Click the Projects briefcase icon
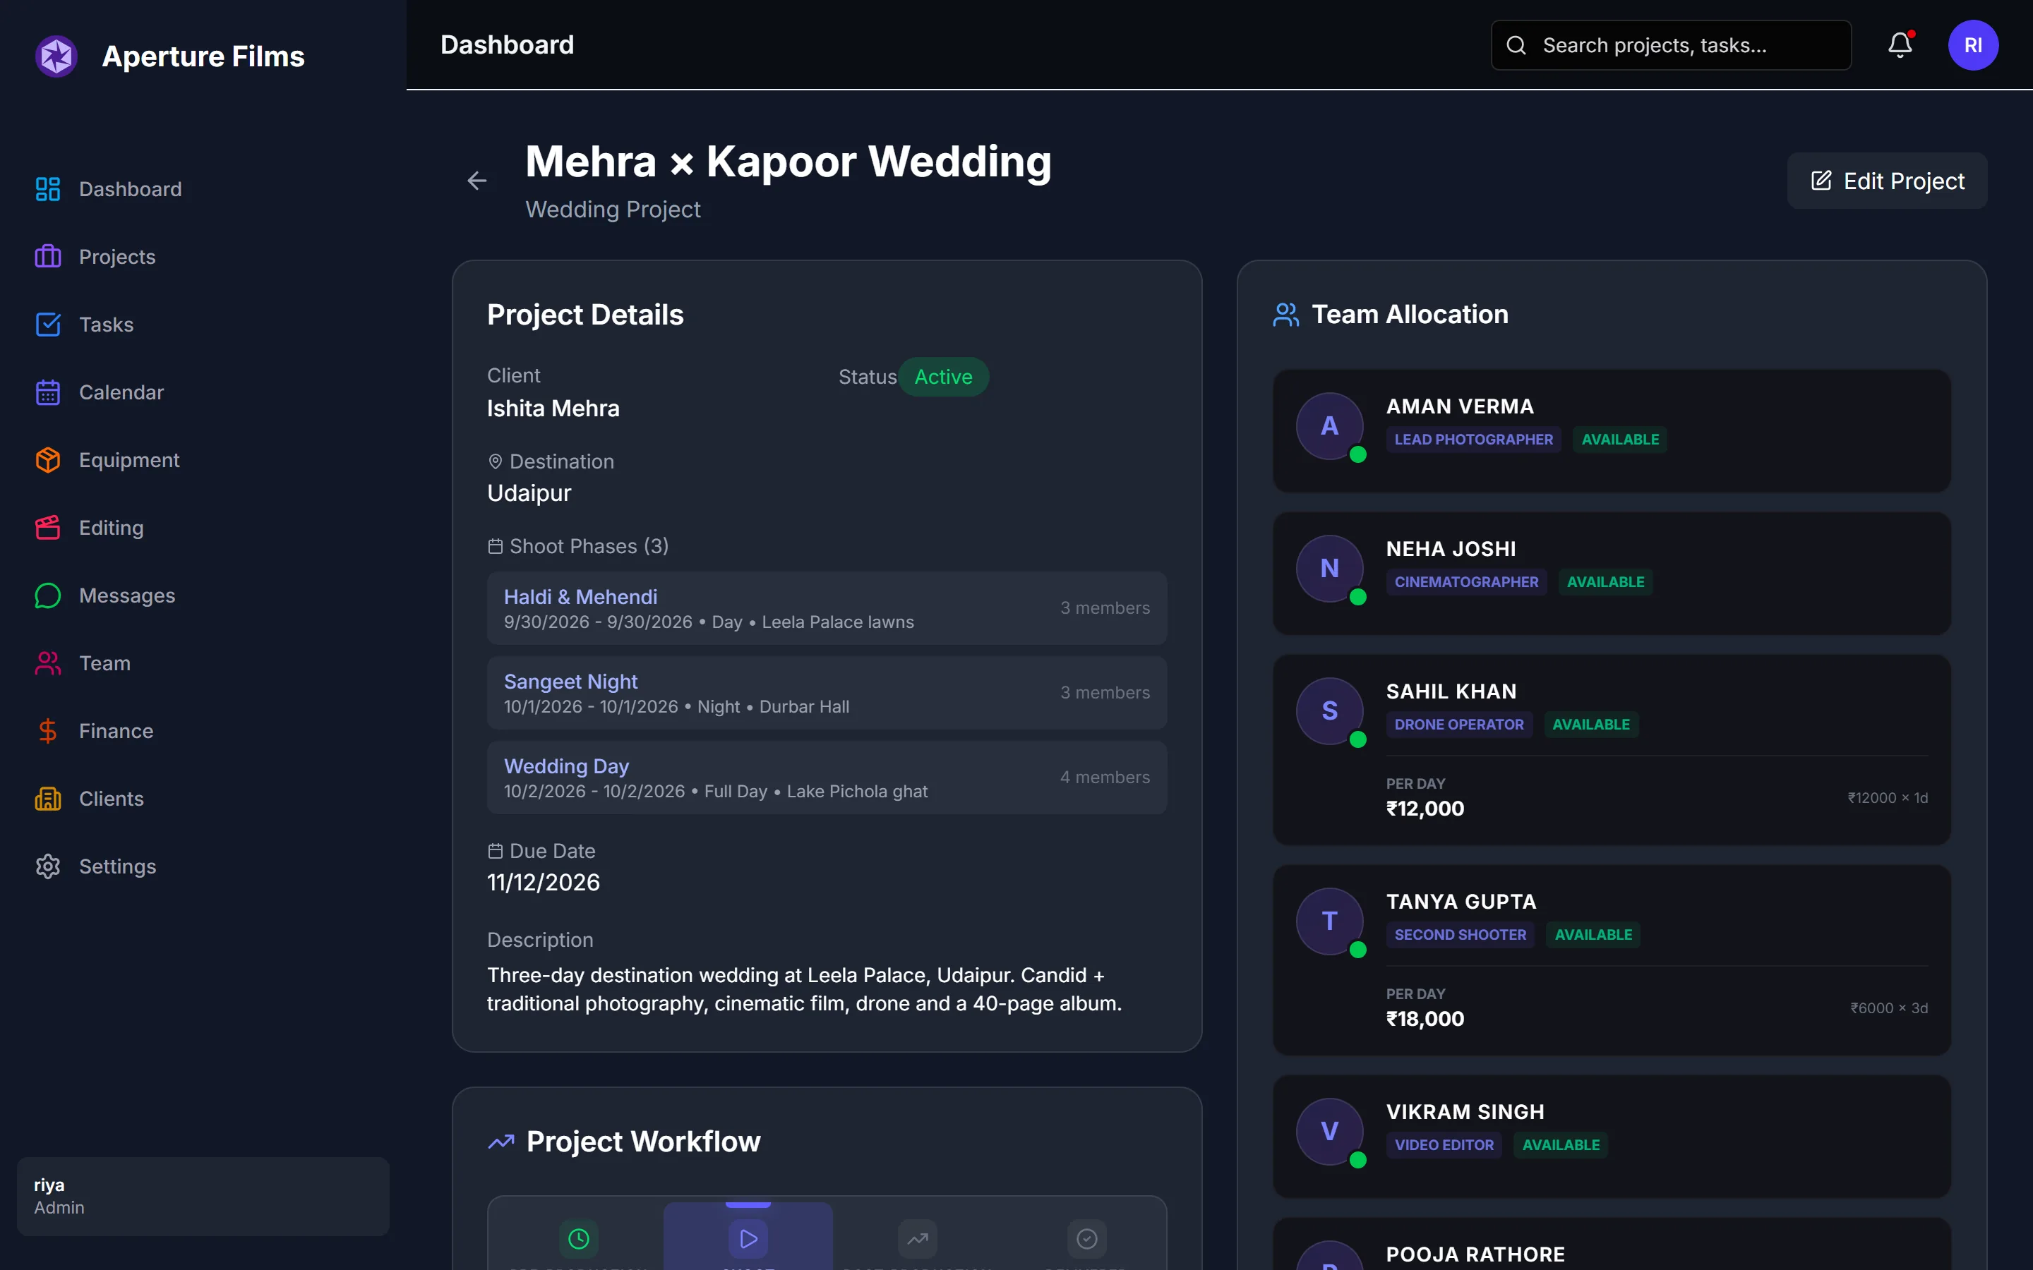 point(48,257)
